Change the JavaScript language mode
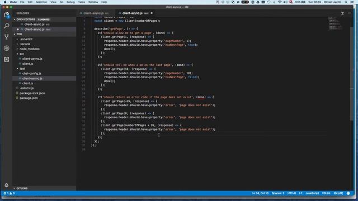 (x=312, y=193)
